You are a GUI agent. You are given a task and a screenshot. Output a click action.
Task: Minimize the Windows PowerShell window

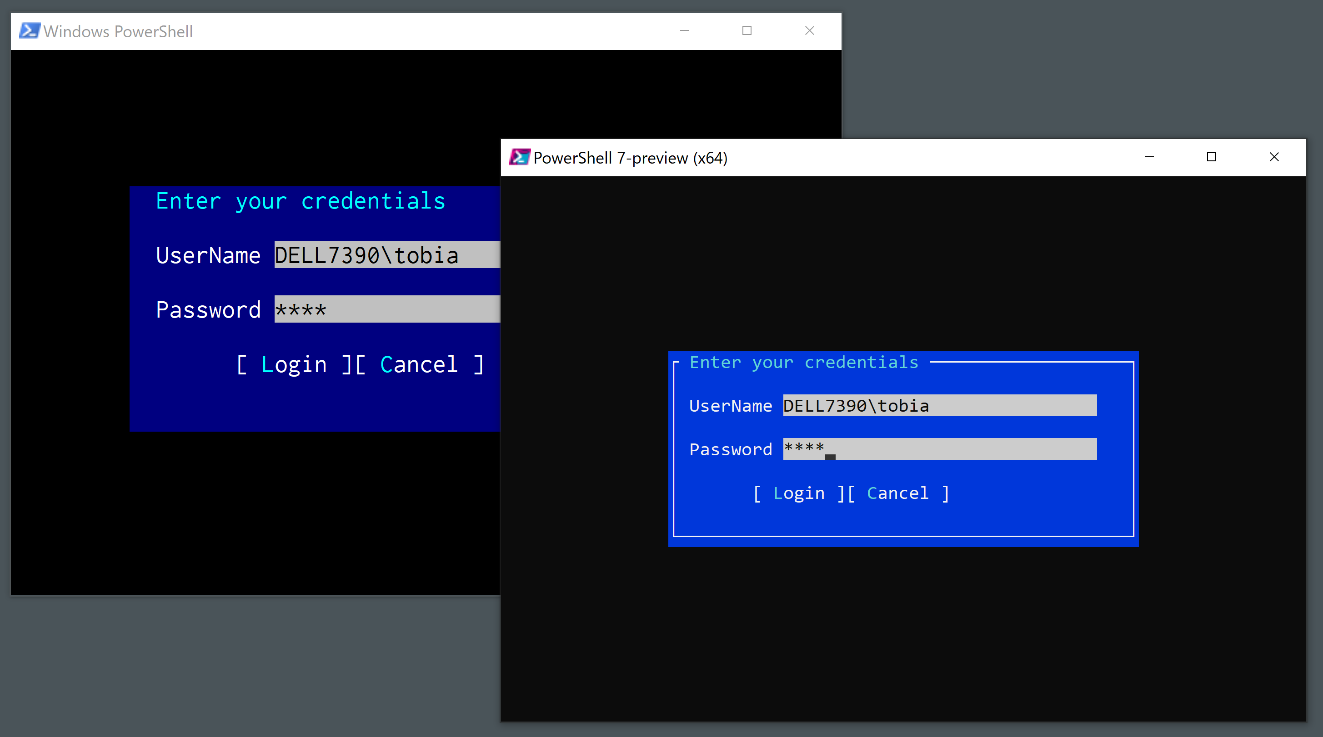click(685, 30)
